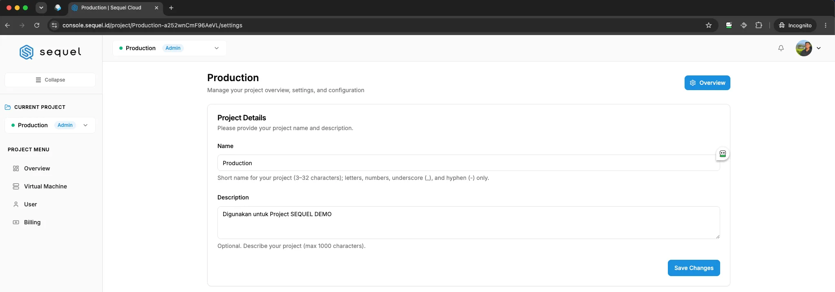Click the Save Changes button
The width and height of the screenshot is (835, 292).
(694, 268)
